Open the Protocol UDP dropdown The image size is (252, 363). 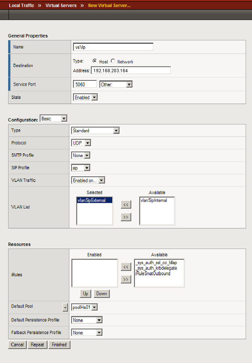[x=81, y=143]
